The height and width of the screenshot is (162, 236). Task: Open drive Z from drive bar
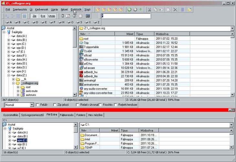[96, 22]
